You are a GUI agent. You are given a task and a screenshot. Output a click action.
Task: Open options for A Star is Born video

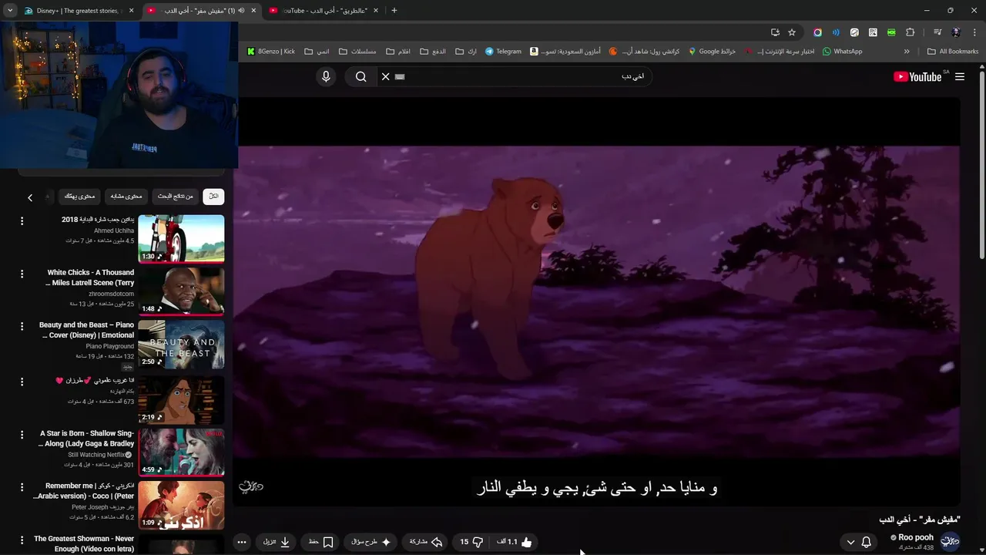tap(22, 435)
